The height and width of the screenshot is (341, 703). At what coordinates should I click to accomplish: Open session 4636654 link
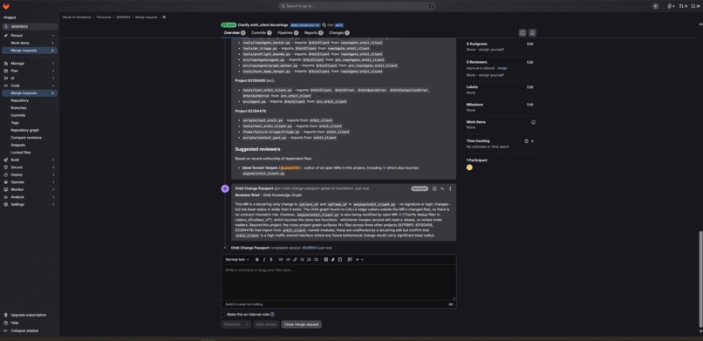[x=310, y=248]
